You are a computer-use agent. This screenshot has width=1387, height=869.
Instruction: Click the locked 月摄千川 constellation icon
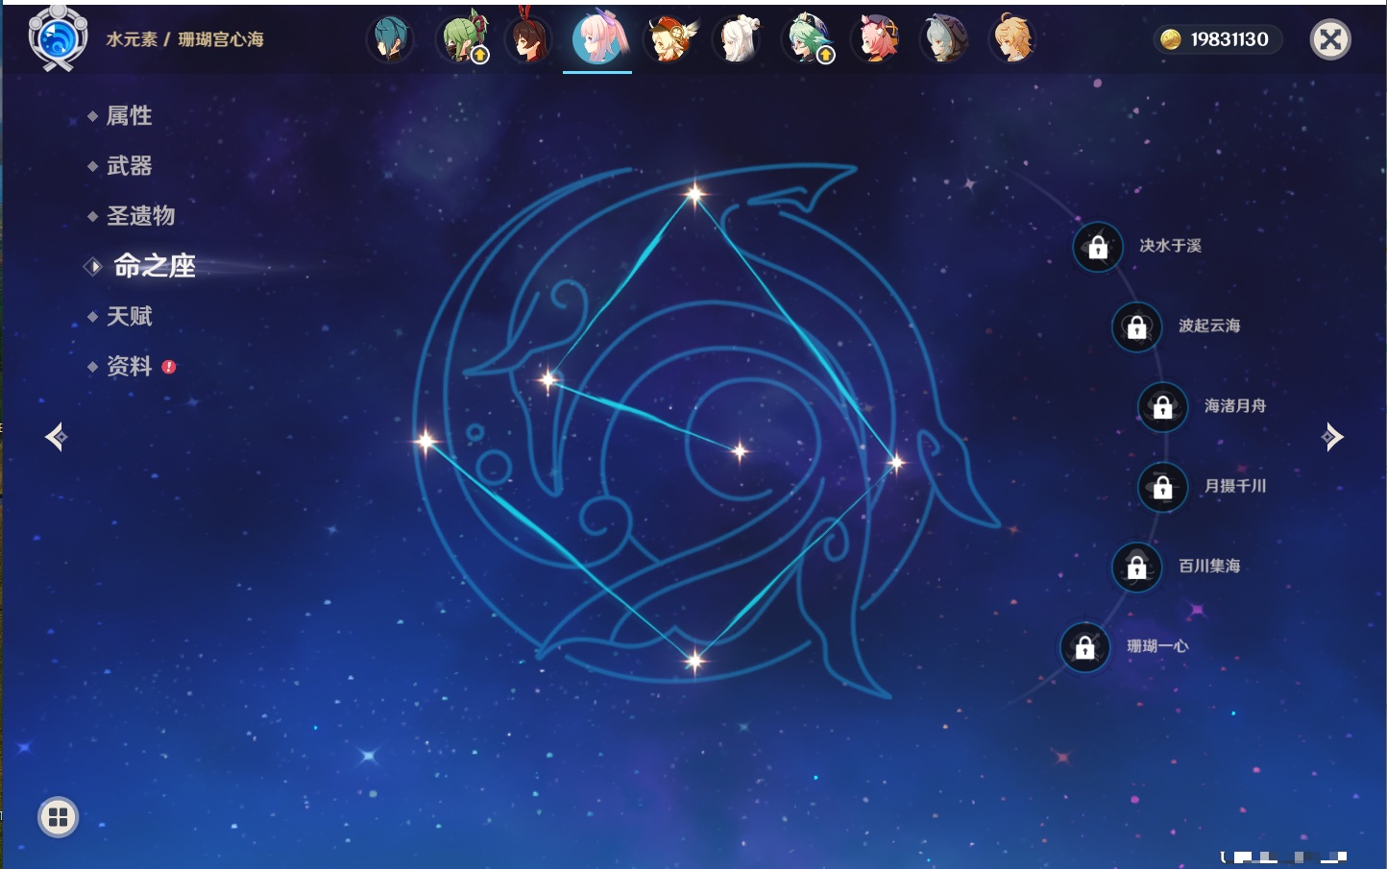[1162, 487]
